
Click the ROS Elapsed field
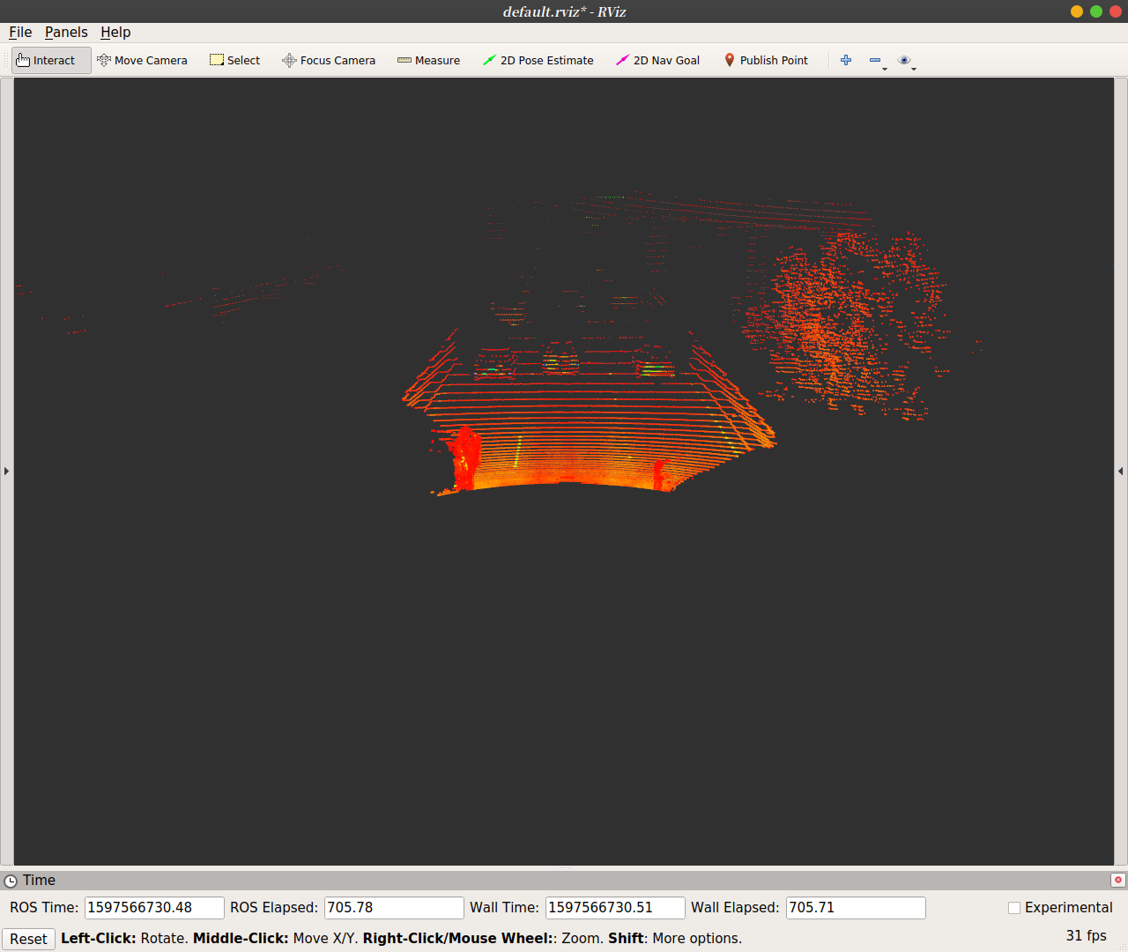(x=394, y=908)
